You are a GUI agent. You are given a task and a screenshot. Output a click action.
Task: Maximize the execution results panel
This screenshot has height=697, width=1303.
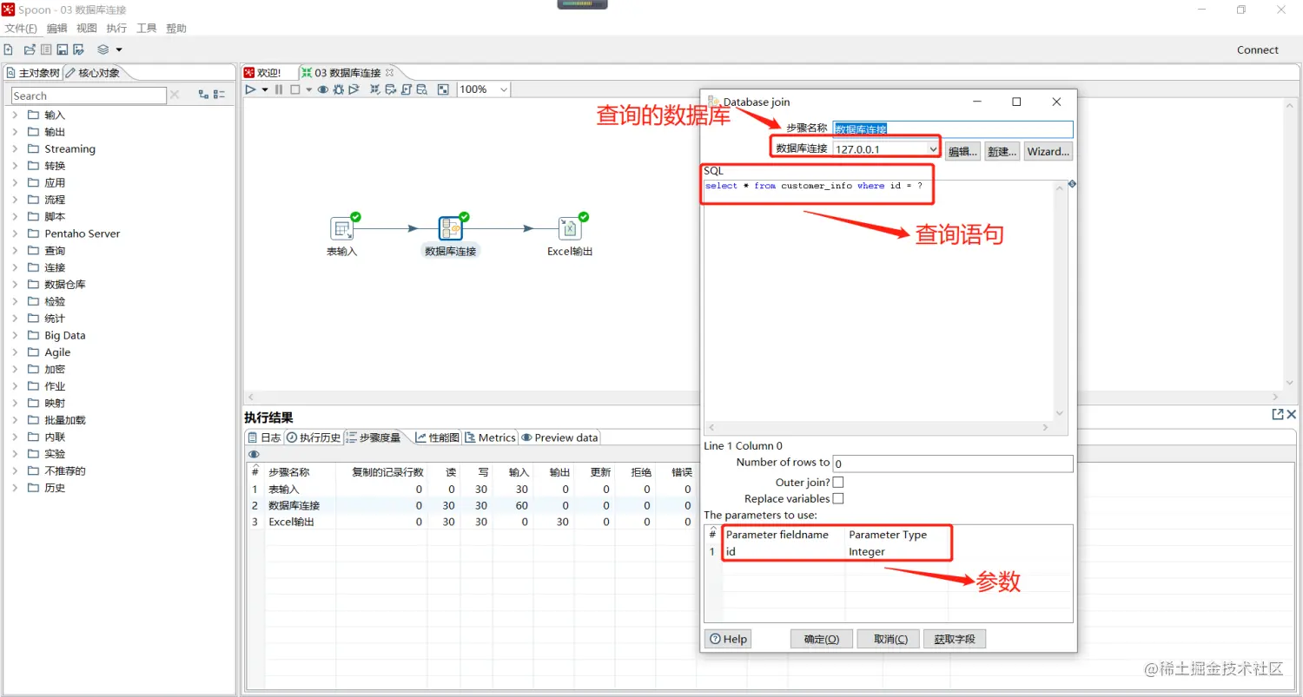pos(1278,415)
